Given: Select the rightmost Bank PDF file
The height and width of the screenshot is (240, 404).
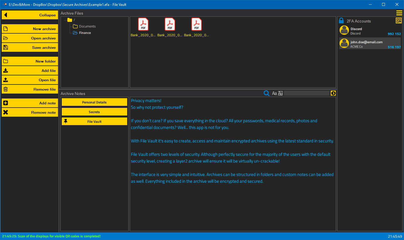Looking at the screenshot, I should pyautogui.click(x=197, y=27).
